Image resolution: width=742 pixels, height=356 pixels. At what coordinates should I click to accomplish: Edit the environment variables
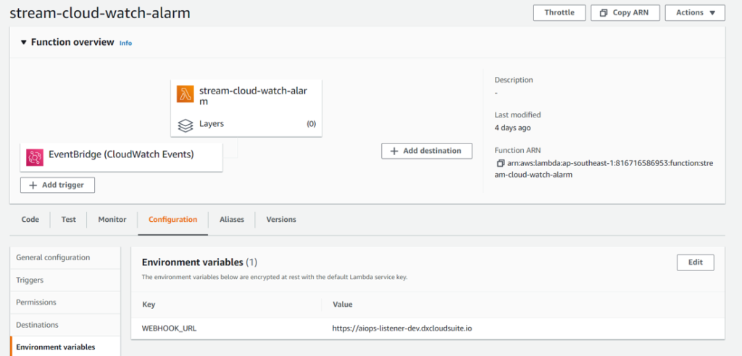(695, 262)
